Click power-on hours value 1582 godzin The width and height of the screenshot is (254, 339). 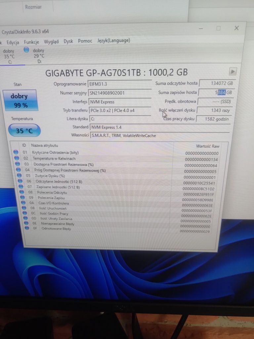[x=213, y=119]
